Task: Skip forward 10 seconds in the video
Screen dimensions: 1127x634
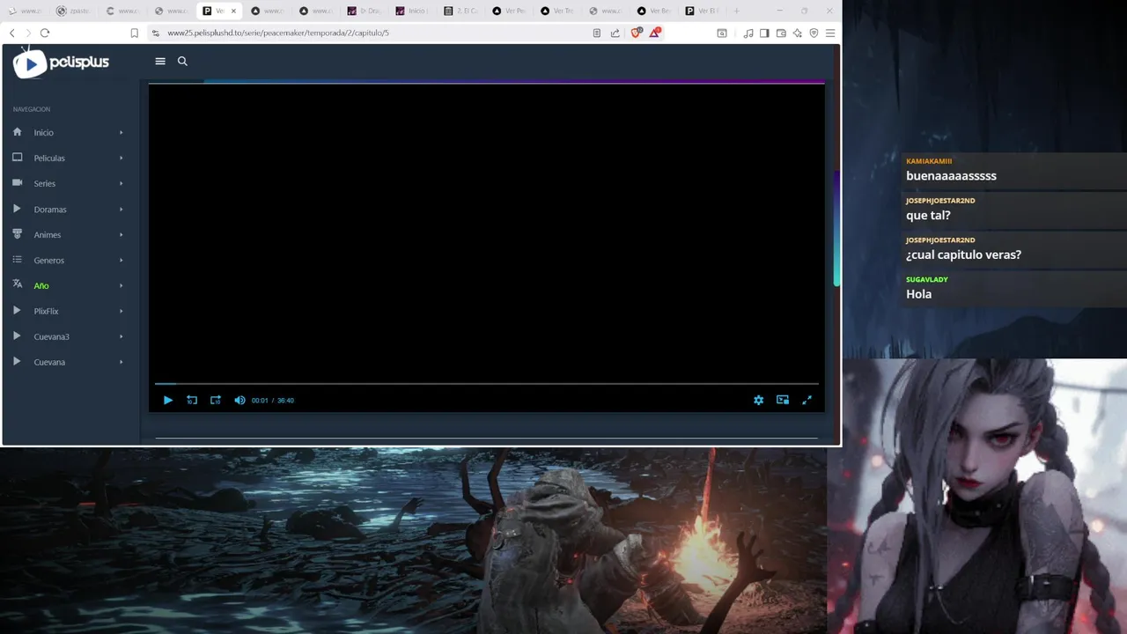Action: 216,400
